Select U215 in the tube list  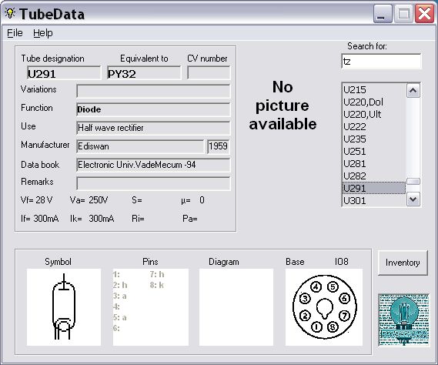click(x=374, y=90)
